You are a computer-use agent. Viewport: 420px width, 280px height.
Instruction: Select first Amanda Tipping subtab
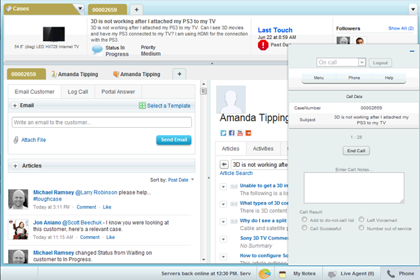tap(75, 74)
